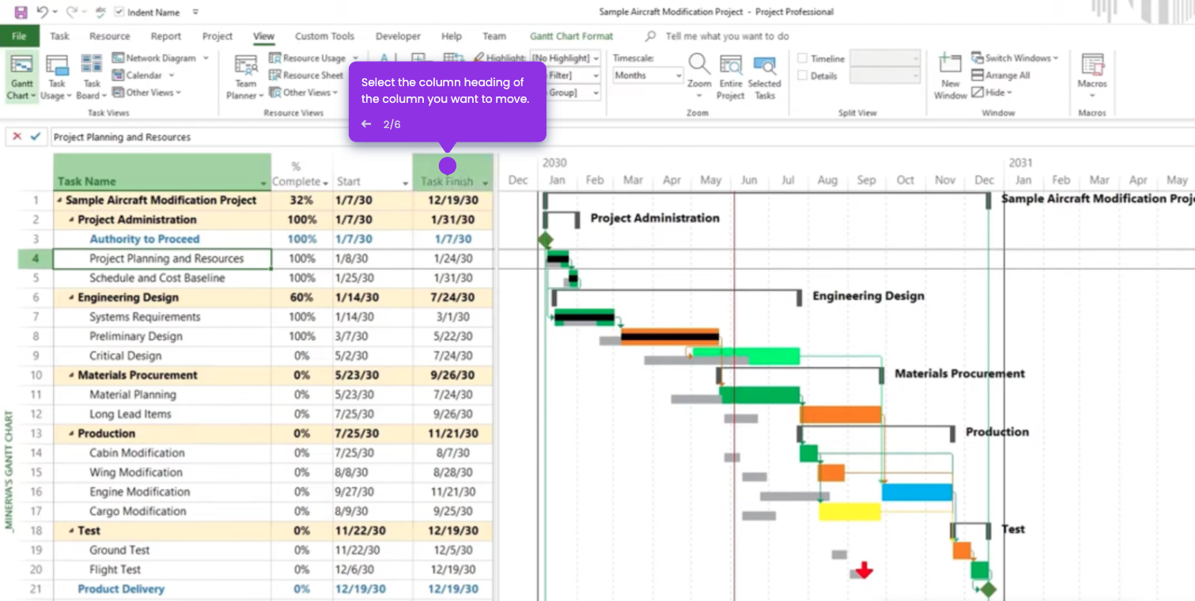The image size is (1195, 601).
Task: Collapse the Production summary task
Action: pyautogui.click(x=72, y=434)
